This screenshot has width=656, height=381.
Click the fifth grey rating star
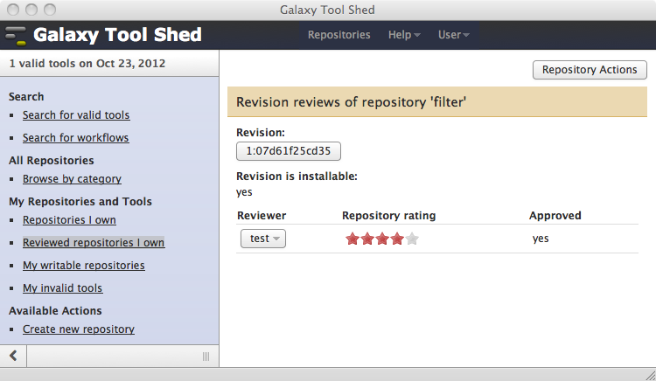pyautogui.click(x=412, y=239)
